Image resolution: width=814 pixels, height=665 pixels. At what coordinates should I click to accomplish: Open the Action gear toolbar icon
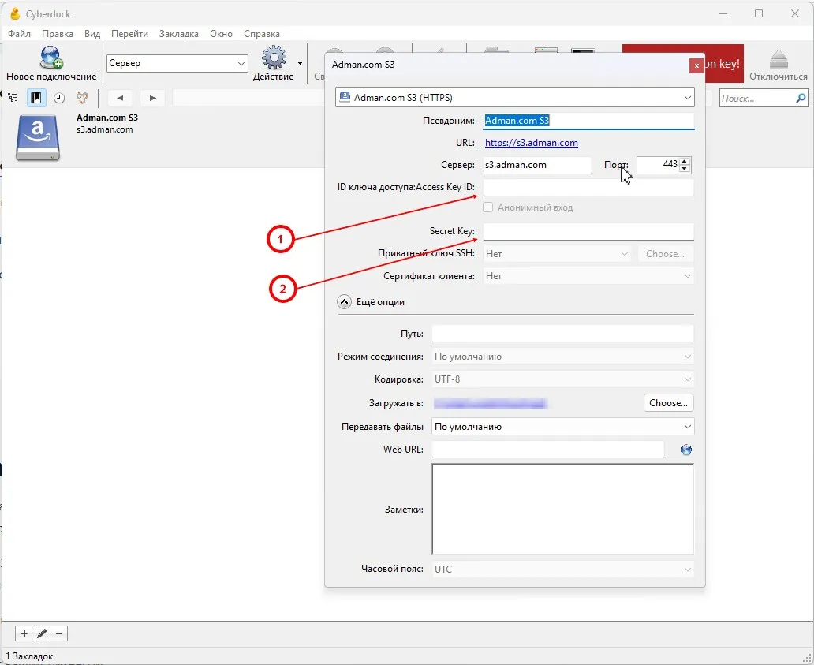[274, 58]
